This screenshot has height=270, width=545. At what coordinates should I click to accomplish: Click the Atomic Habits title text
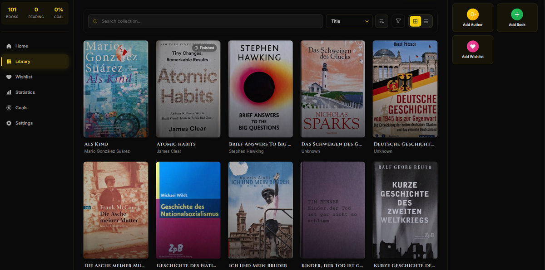[176, 144]
